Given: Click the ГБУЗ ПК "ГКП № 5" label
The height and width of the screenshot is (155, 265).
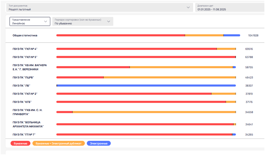Looking at the screenshot, I should tap(25, 57).
